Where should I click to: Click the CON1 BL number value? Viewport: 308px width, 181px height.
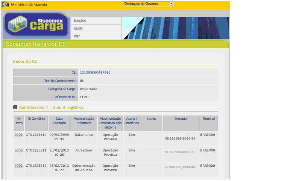pos(85,97)
